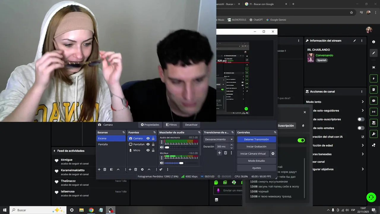Move scene up in Escenas toolbar
380x214 pixels.
118,169
